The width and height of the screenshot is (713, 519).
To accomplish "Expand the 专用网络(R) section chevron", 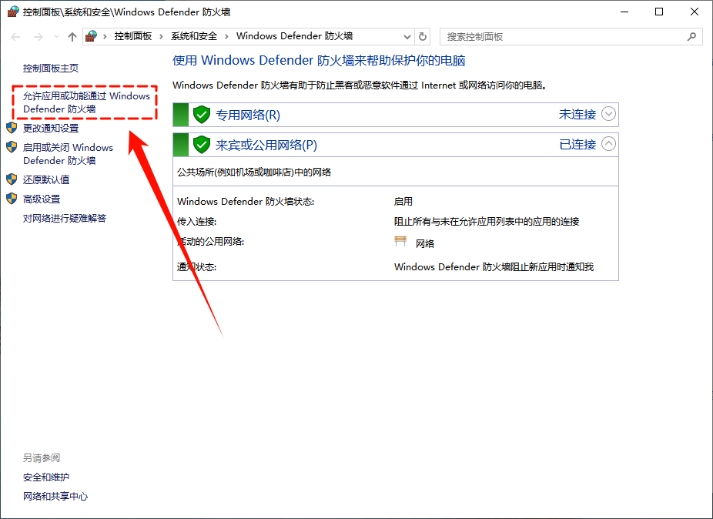I will tap(608, 114).
